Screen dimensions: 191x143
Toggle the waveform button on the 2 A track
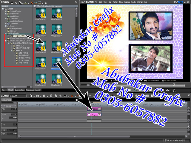coord(14,133)
